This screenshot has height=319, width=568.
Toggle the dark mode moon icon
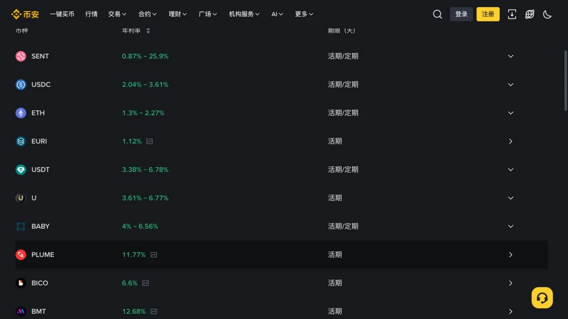547,14
